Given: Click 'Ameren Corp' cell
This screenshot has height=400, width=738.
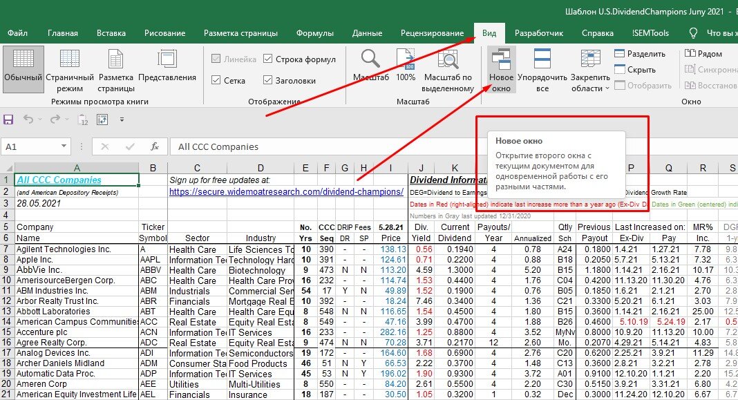Looking at the screenshot, I should pyautogui.click(x=77, y=383).
